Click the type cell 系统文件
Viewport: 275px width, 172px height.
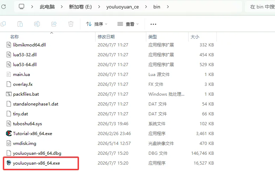coord(157,123)
